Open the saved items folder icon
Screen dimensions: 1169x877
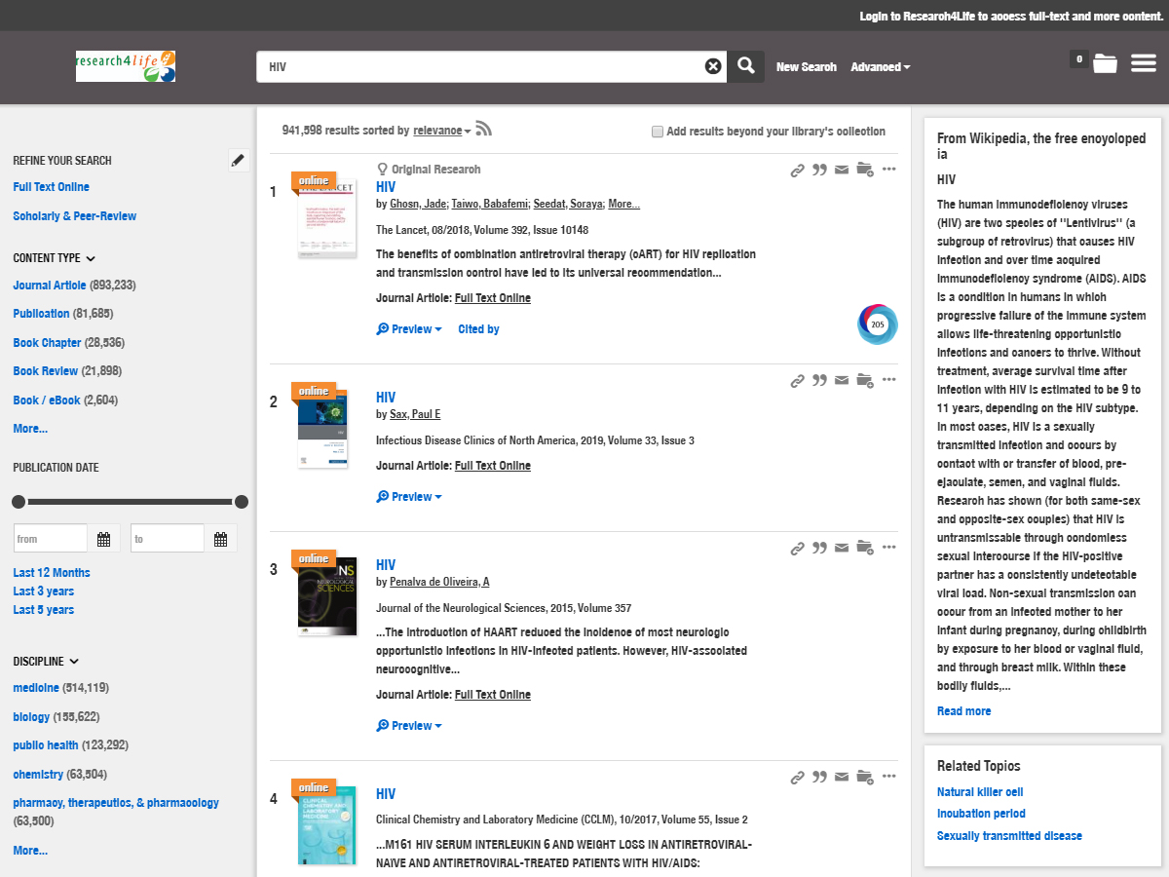coord(1105,63)
